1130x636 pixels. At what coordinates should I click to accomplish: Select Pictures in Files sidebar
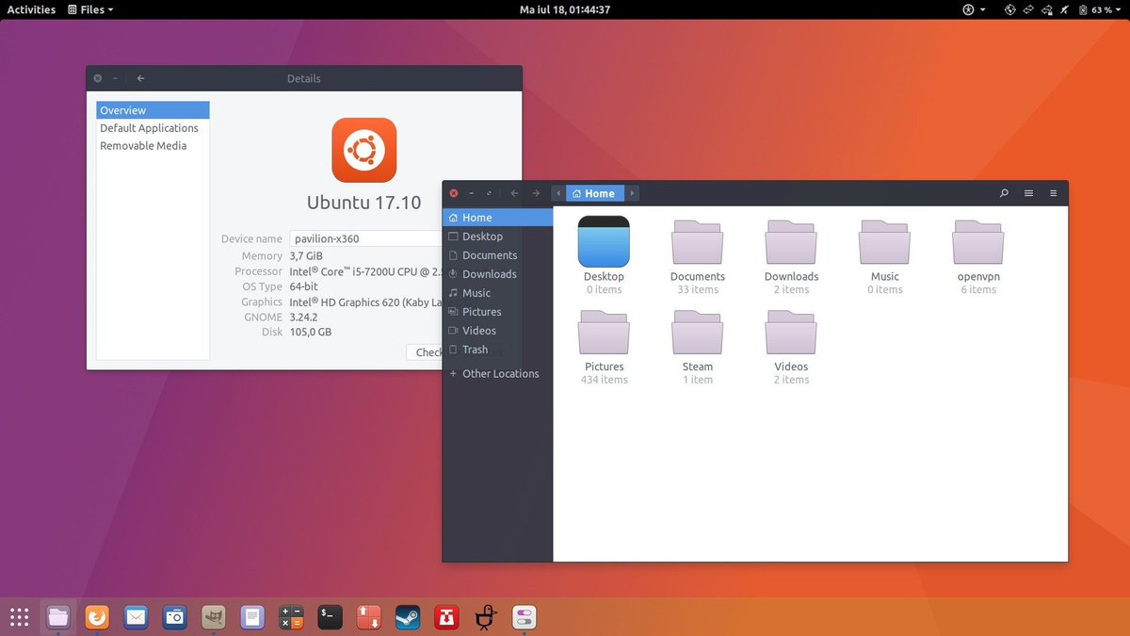tap(497, 312)
